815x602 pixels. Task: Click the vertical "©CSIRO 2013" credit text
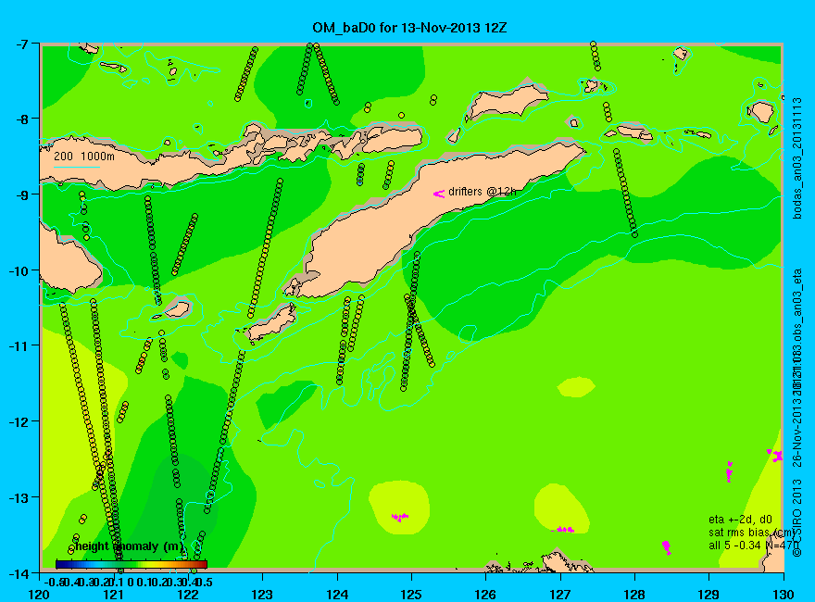click(797, 519)
